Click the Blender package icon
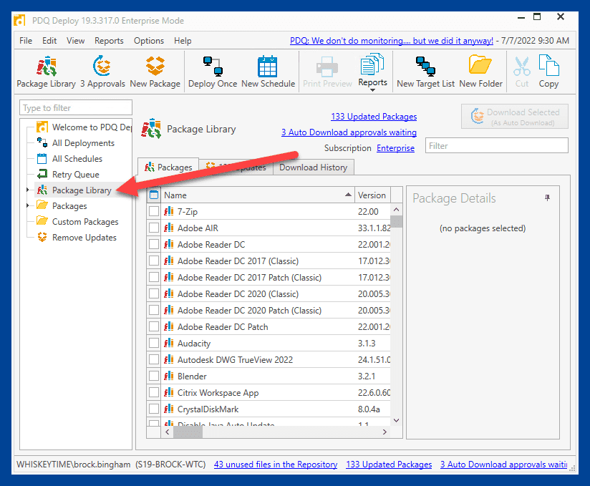The image size is (590, 486). (168, 376)
